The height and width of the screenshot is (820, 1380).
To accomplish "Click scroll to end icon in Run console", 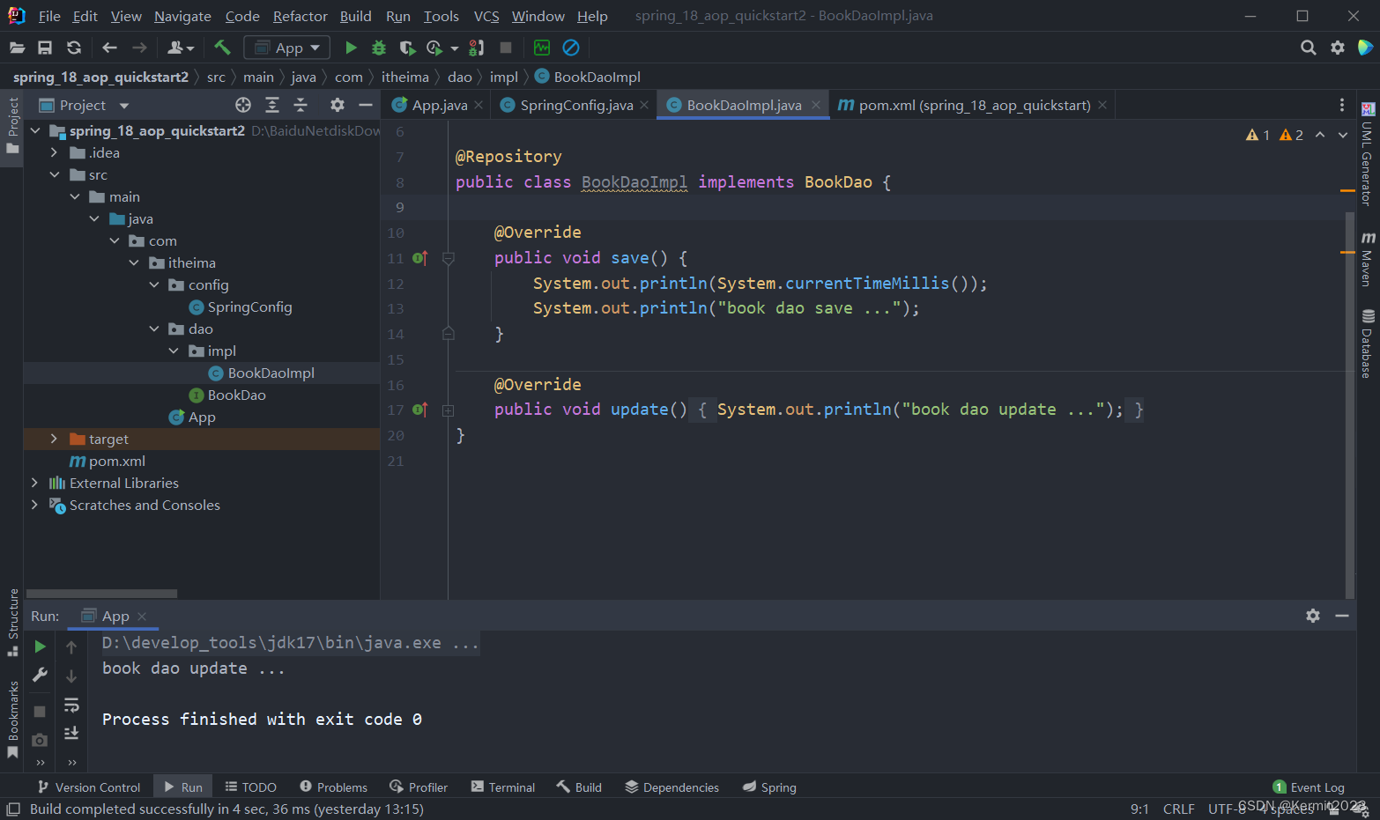I will [71, 733].
